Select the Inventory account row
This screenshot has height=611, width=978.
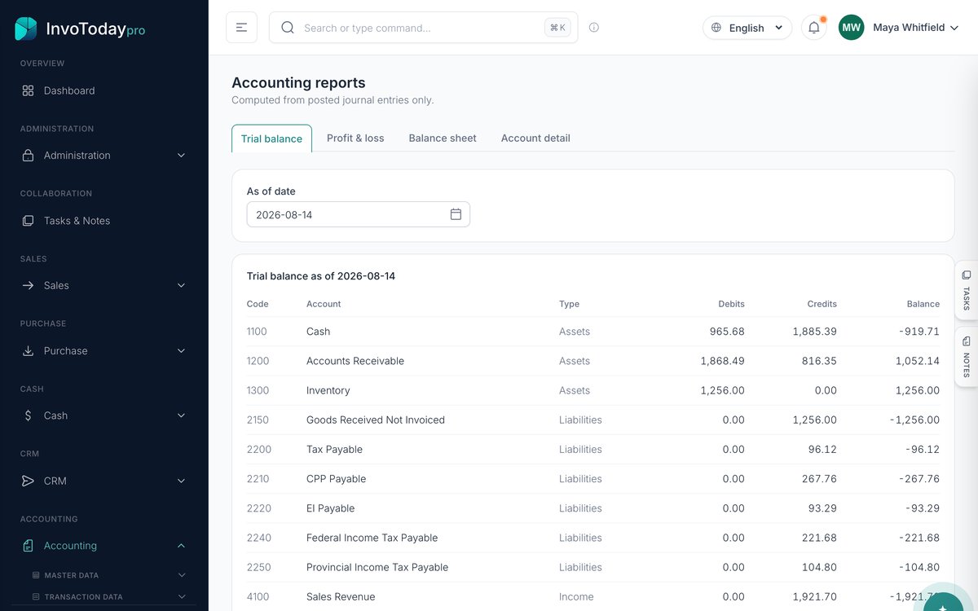pos(593,390)
